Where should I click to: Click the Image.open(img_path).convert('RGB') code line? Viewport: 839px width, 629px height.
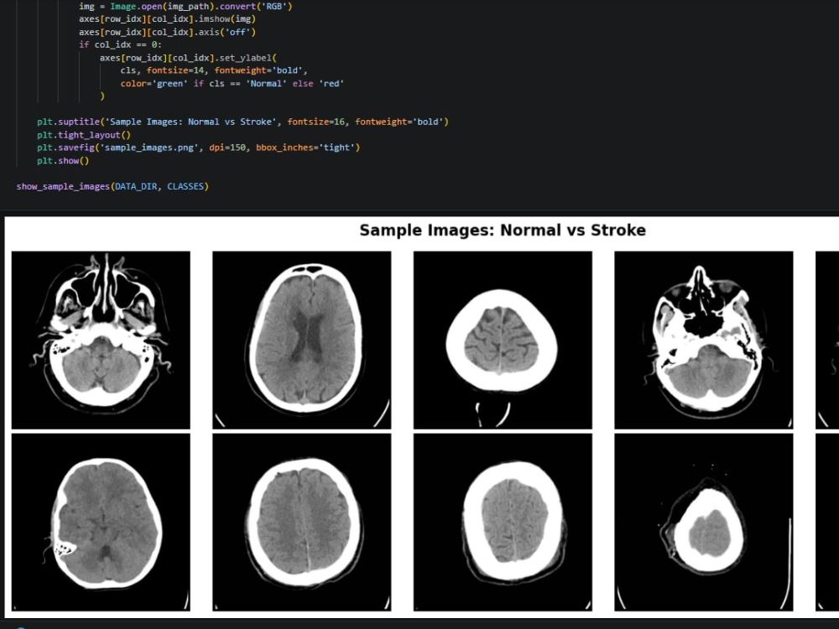(185, 7)
